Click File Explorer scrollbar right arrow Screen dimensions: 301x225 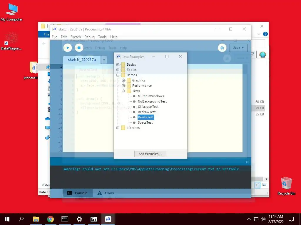pyautogui.click(x=266, y=179)
